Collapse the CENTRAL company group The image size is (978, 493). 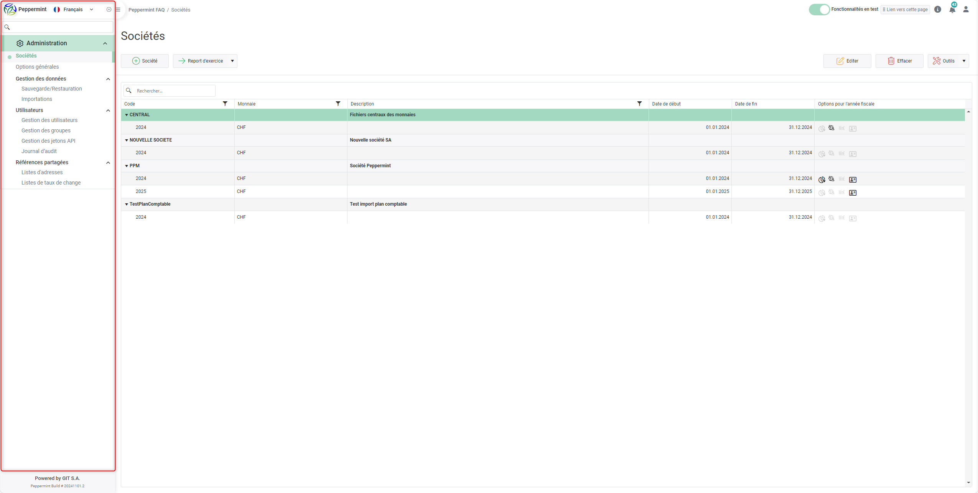(127, 115)
